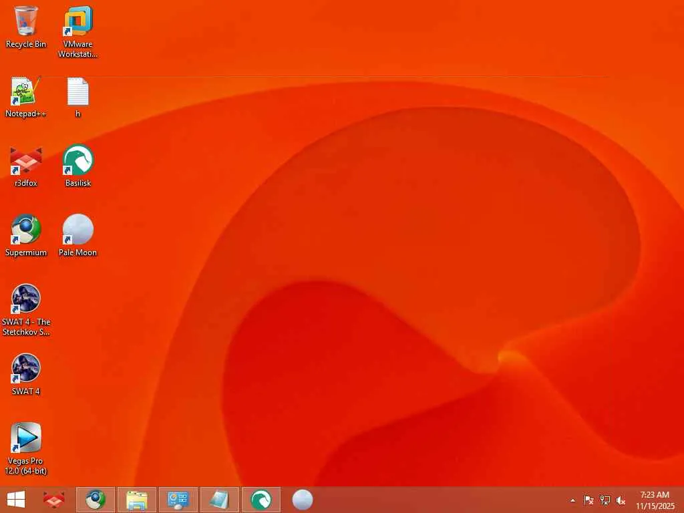Image resolution: width=684 pixels, height=513 pixels.
Task: Open File Explorer from the taskbar
Action: [136, 500]
